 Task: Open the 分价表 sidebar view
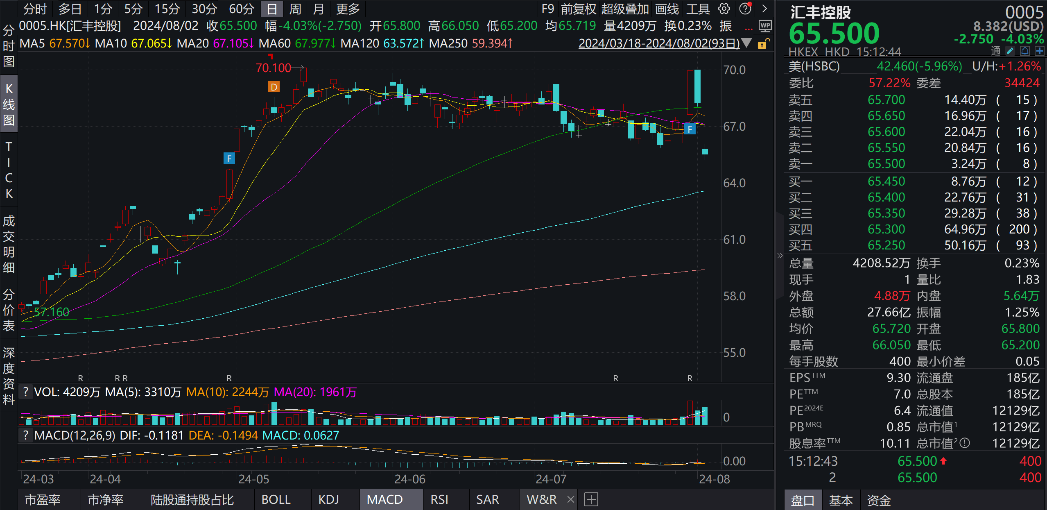(x=9, y=310)
